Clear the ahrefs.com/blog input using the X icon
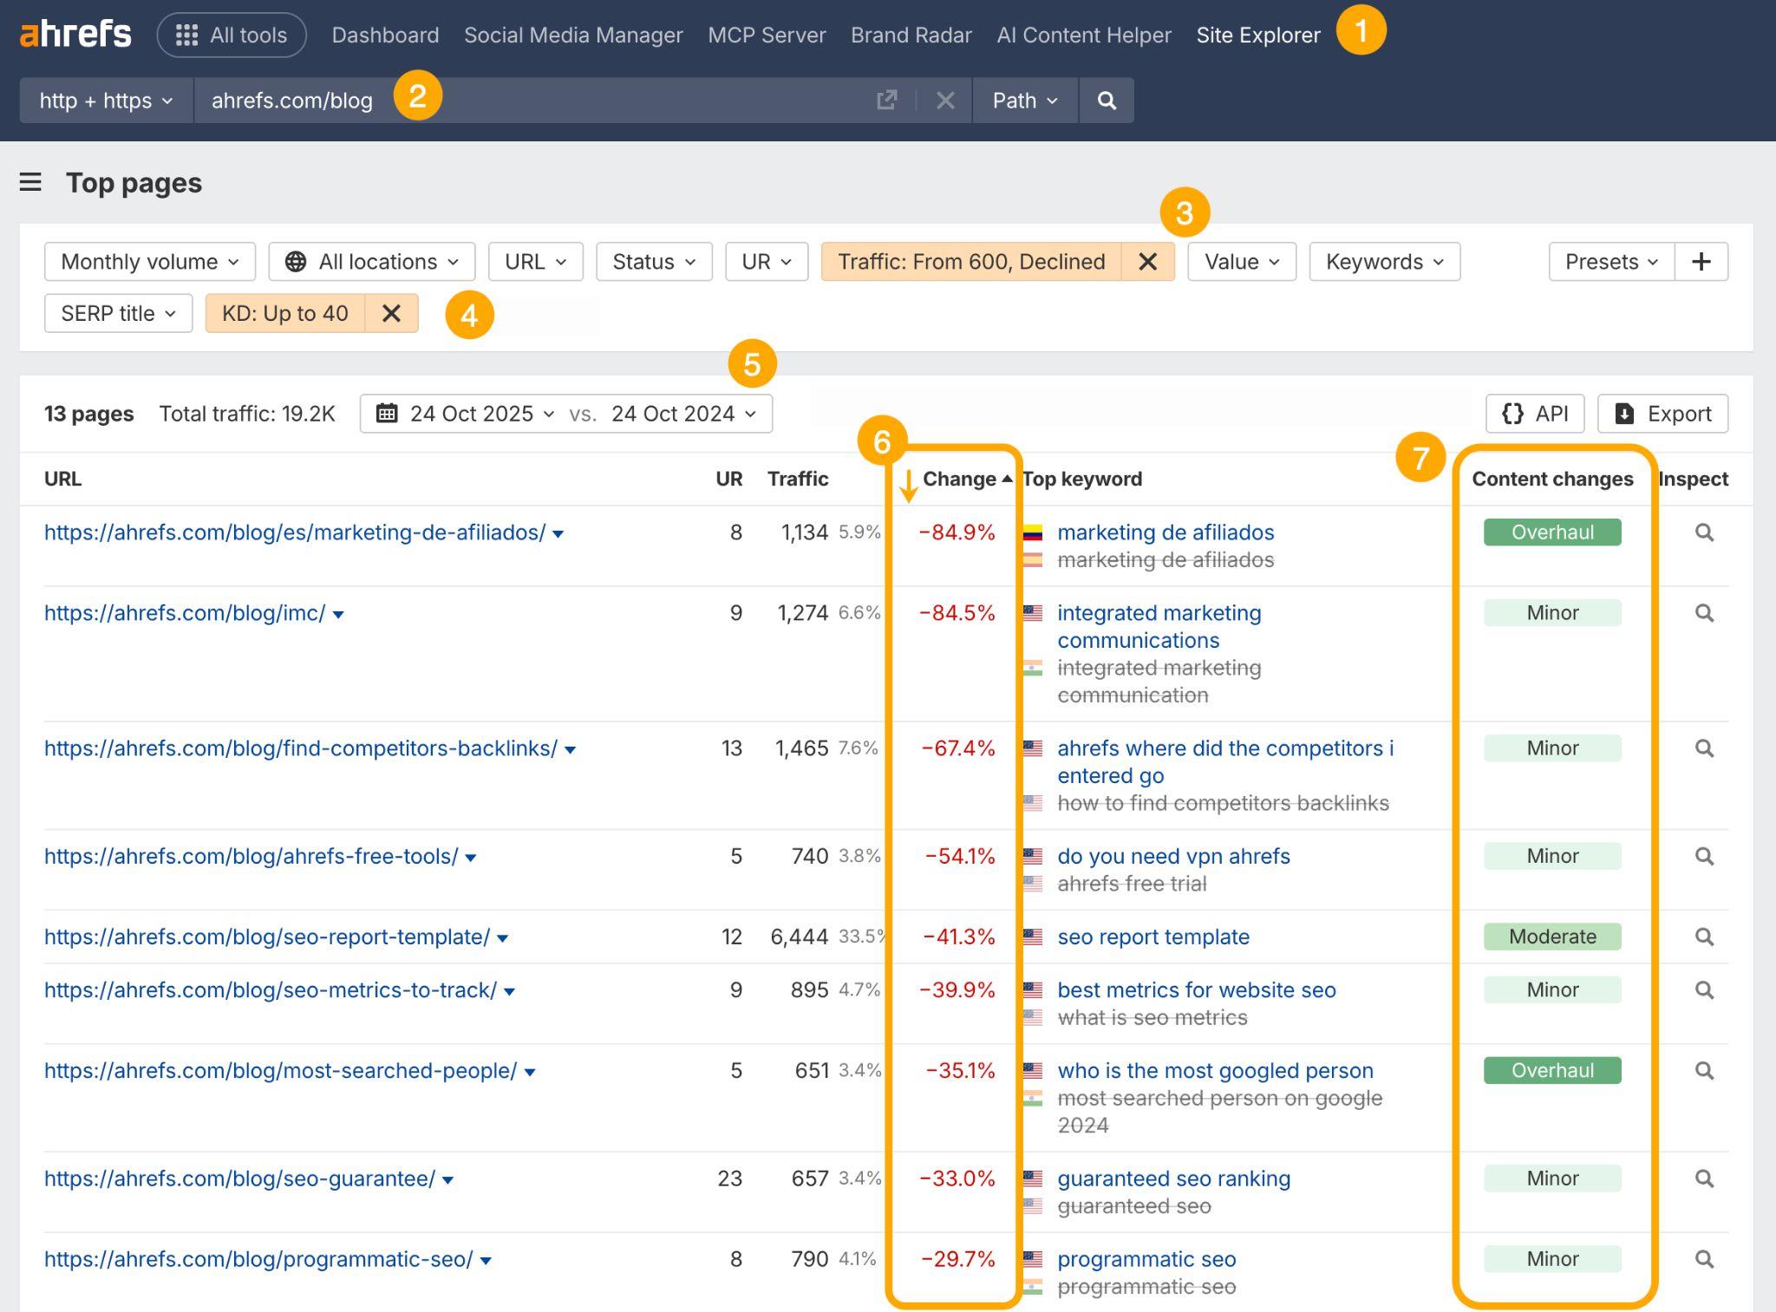Screen dimensions: 1776x1312 point(945,100)
